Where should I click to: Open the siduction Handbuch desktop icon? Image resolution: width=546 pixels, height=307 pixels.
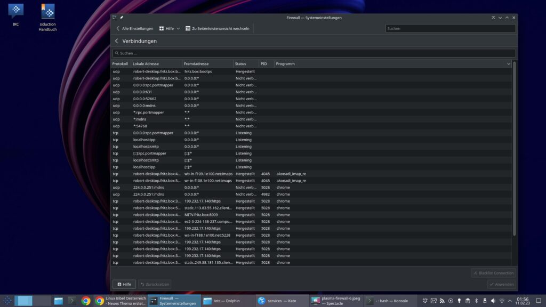tap(47, 17)
